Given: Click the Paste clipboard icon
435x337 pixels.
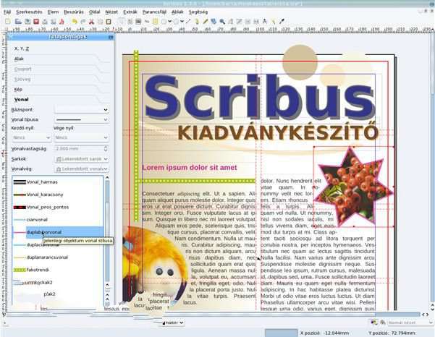Looking at the screenshot, I should [109, 22].
